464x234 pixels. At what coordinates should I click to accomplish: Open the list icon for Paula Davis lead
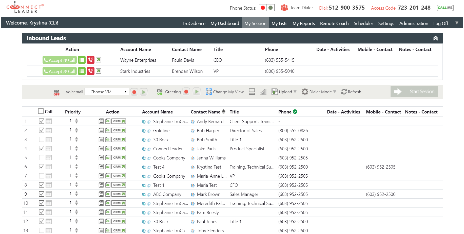pyautogui.click(x=82, y=60)
